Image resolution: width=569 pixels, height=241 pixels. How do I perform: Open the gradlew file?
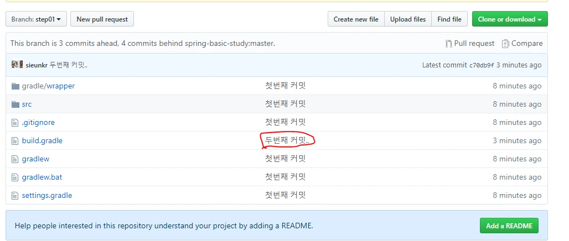(35, 159)
